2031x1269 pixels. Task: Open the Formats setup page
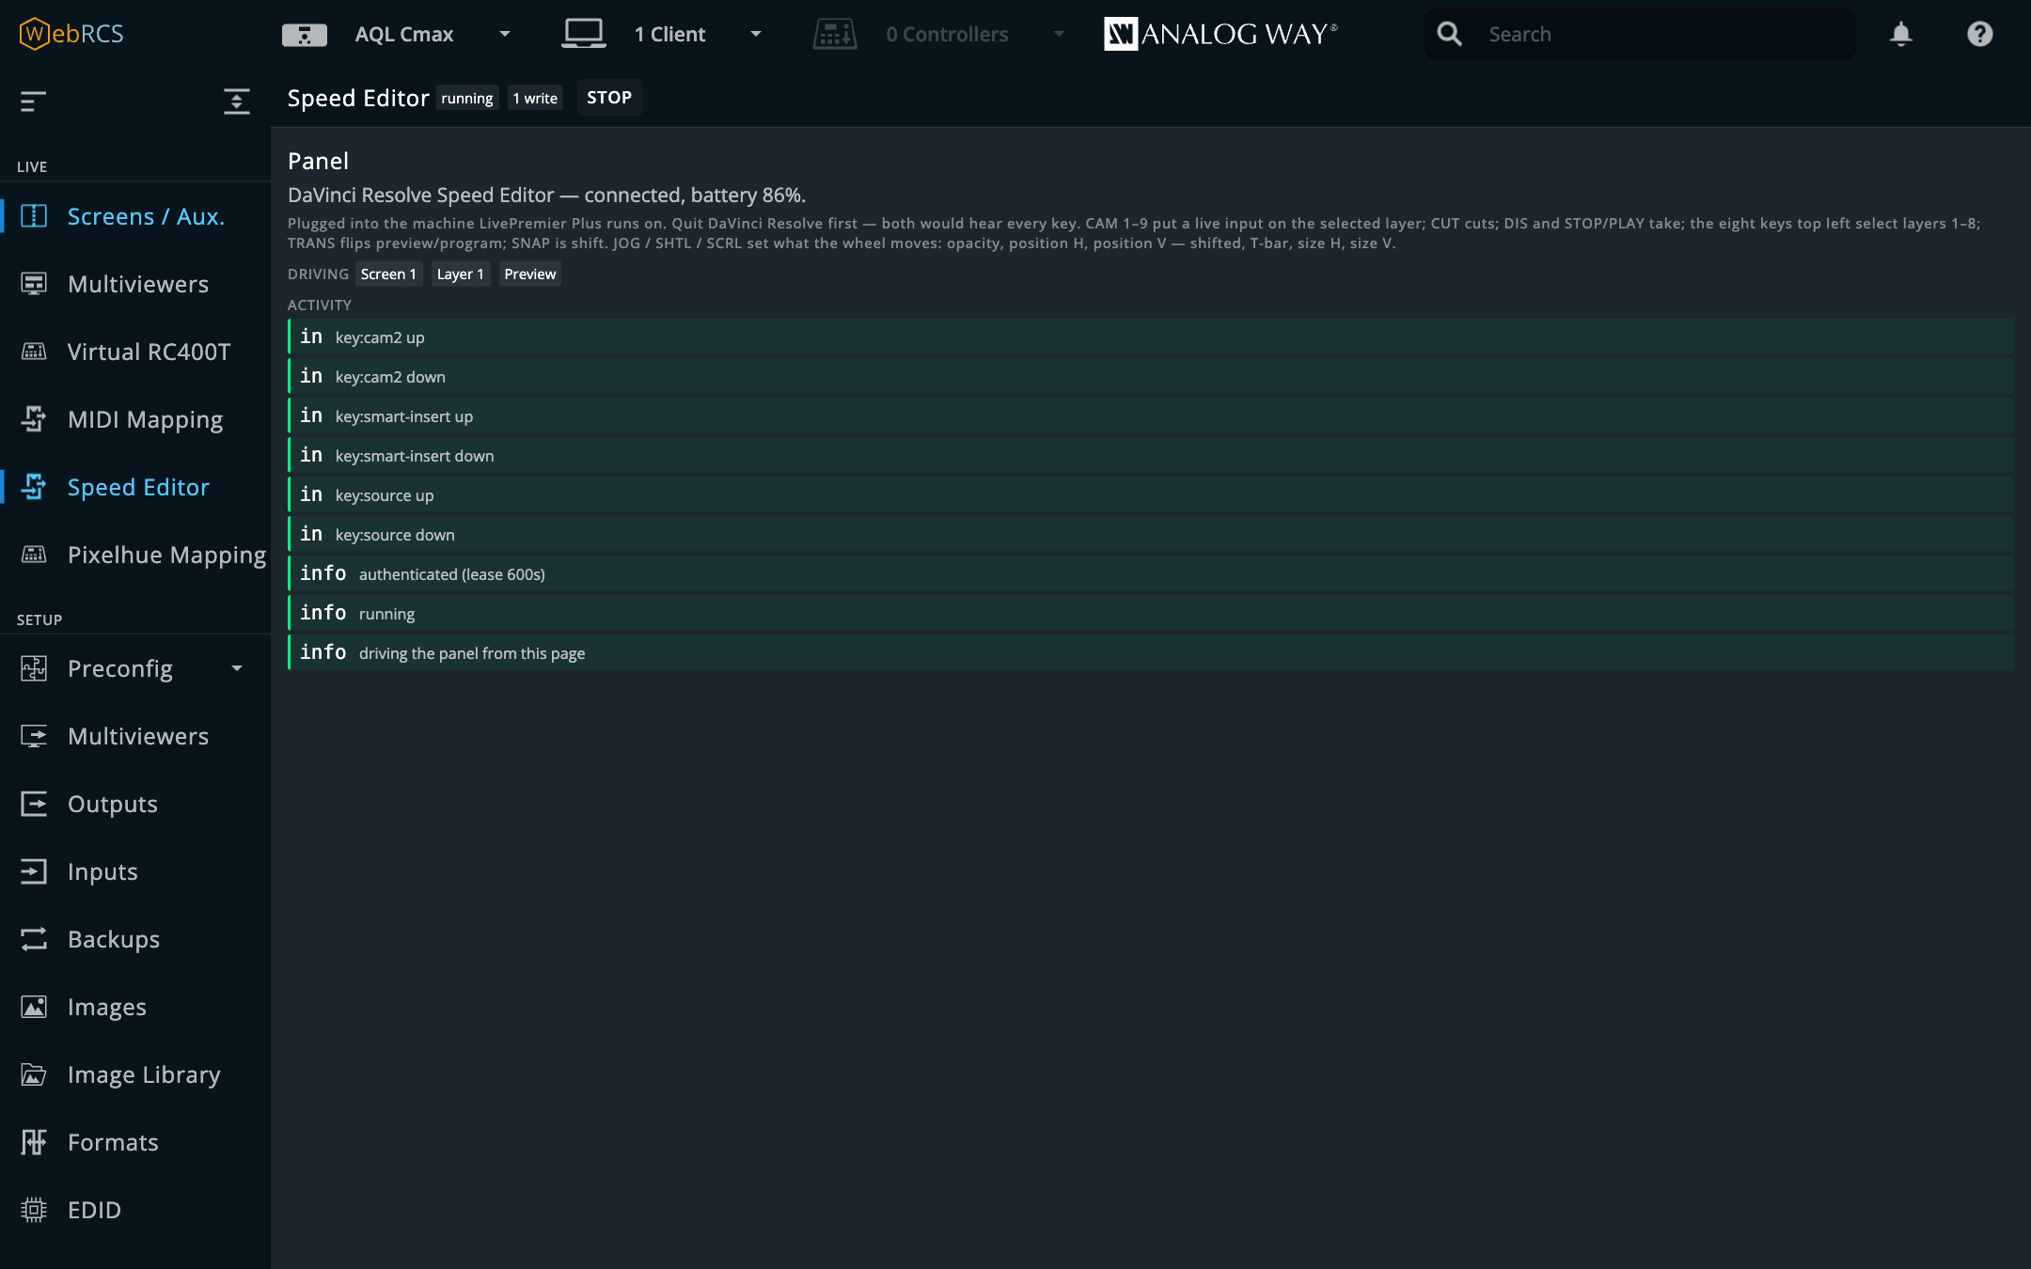pos(135,1142)
